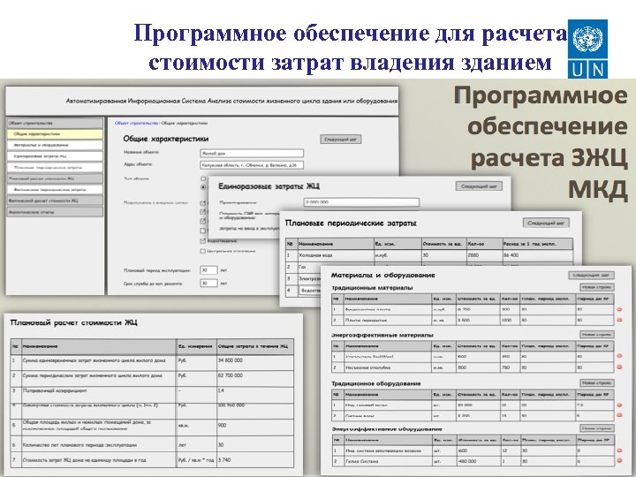Click the Несъемная опалубка name cell
The height and width of the screenshot is (477, 636).
pyautogui.click(x=388, y=367)
